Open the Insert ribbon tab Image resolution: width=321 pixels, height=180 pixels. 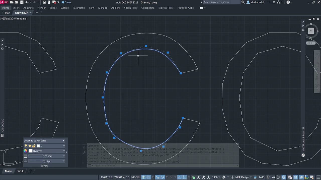coord(16,8)
